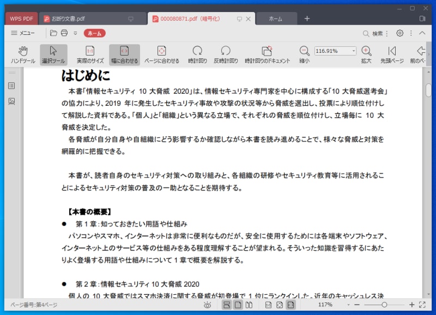Click the sidebar drag handle lines
The height and width of the screenshot is (315, 436).
tap(11, 73)
